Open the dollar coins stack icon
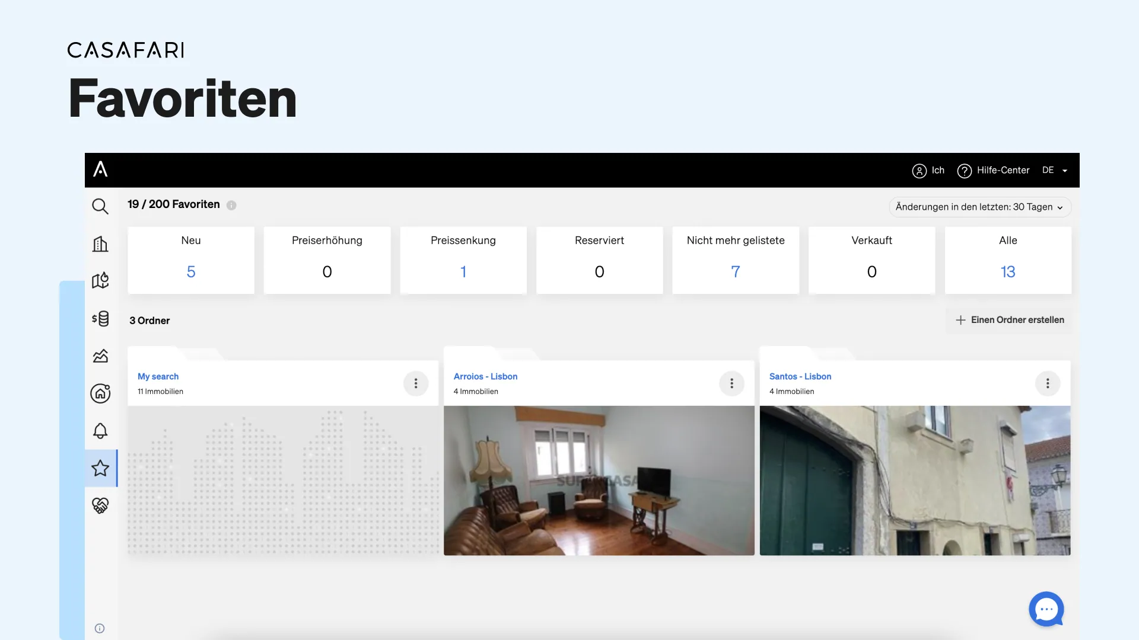 100,319
